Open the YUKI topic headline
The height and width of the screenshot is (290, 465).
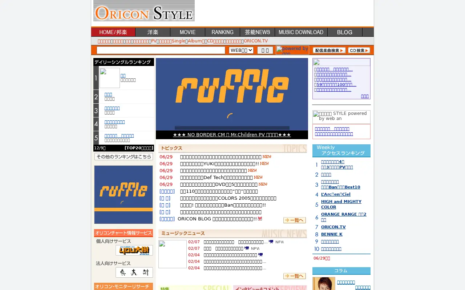coord(219,164)
